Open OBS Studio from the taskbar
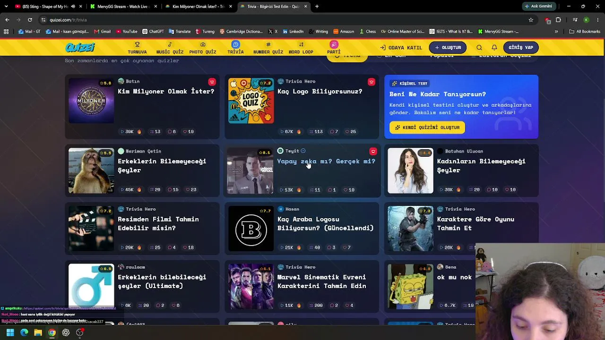This screenshot has height=340, width=605. point(80,332)
